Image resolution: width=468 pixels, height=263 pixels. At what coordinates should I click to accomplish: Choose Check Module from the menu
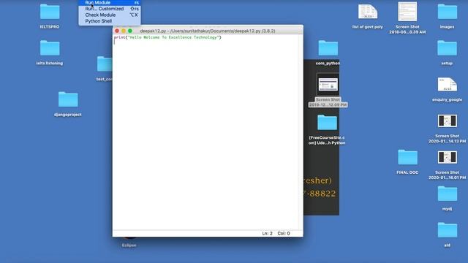point(110,15)
